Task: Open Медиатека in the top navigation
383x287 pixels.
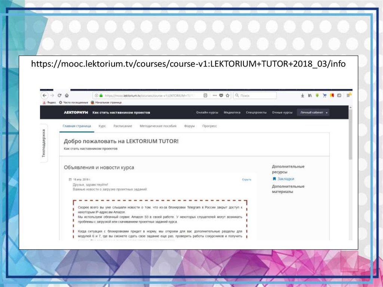Action: pos(232,113)
